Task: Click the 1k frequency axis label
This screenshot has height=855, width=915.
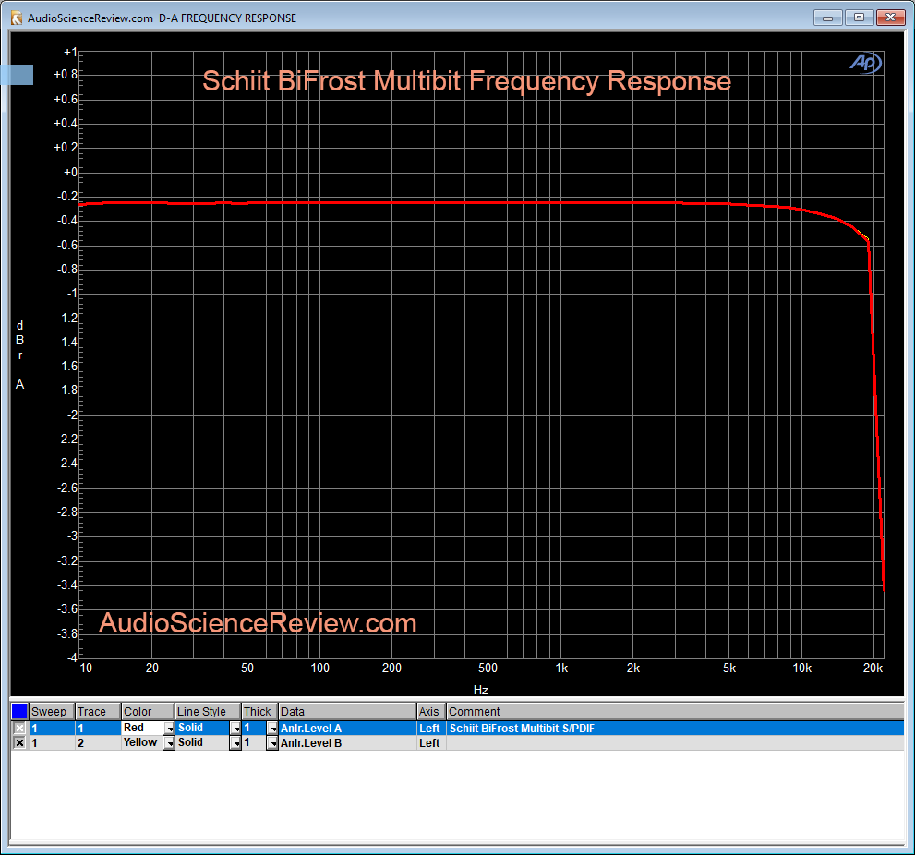Action: click(561, 668)
